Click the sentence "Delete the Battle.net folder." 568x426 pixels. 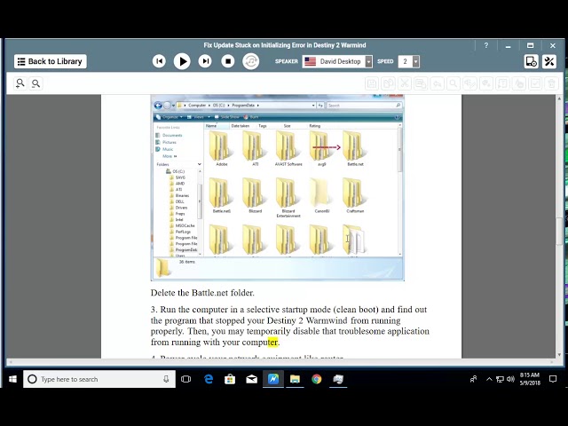[x=202, y=293]
